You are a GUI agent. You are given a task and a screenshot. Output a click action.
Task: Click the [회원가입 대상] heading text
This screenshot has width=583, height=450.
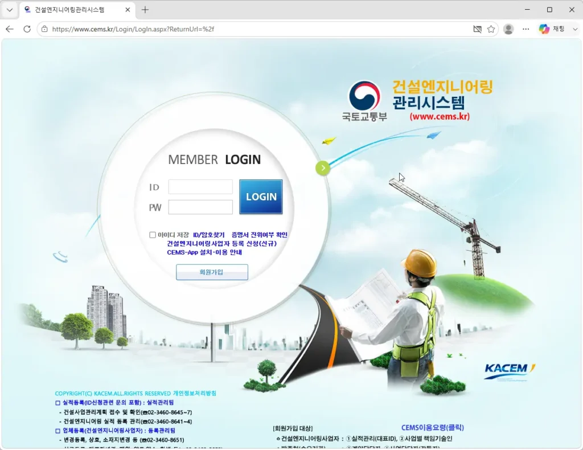point(293,428)
